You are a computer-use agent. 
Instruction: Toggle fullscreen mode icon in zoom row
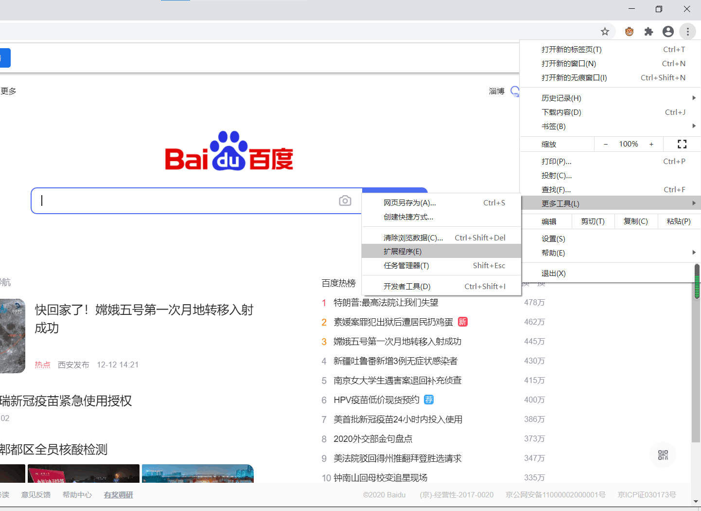click(x=682, y=144)
